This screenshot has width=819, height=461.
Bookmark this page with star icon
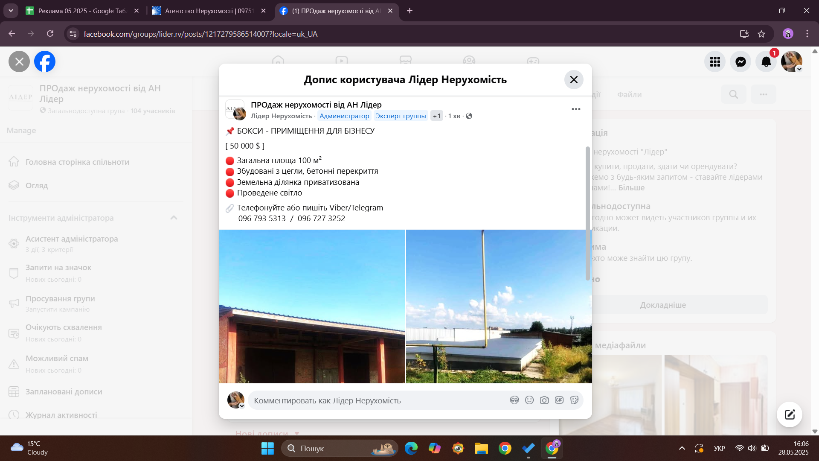pyautogui.click(x=761, y=34)
